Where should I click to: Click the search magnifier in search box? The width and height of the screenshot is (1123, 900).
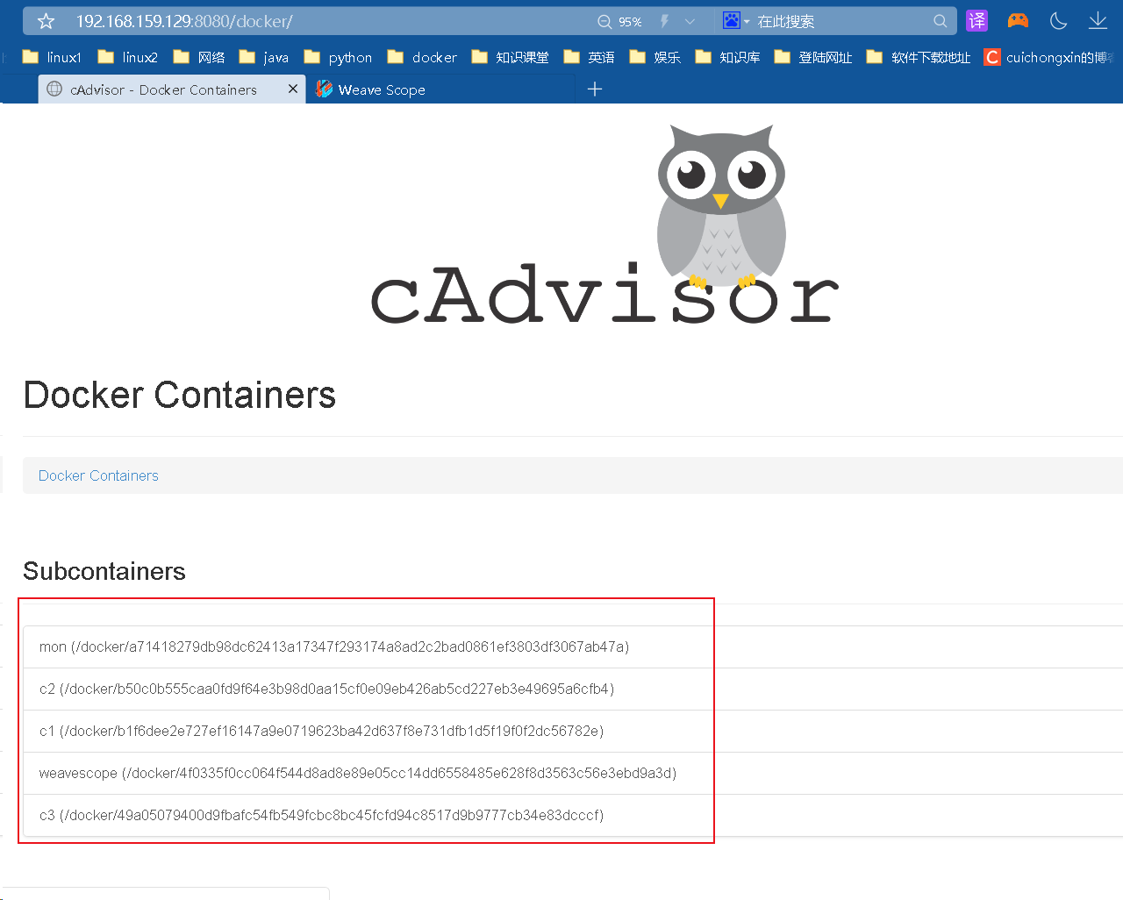coord(940,20)
